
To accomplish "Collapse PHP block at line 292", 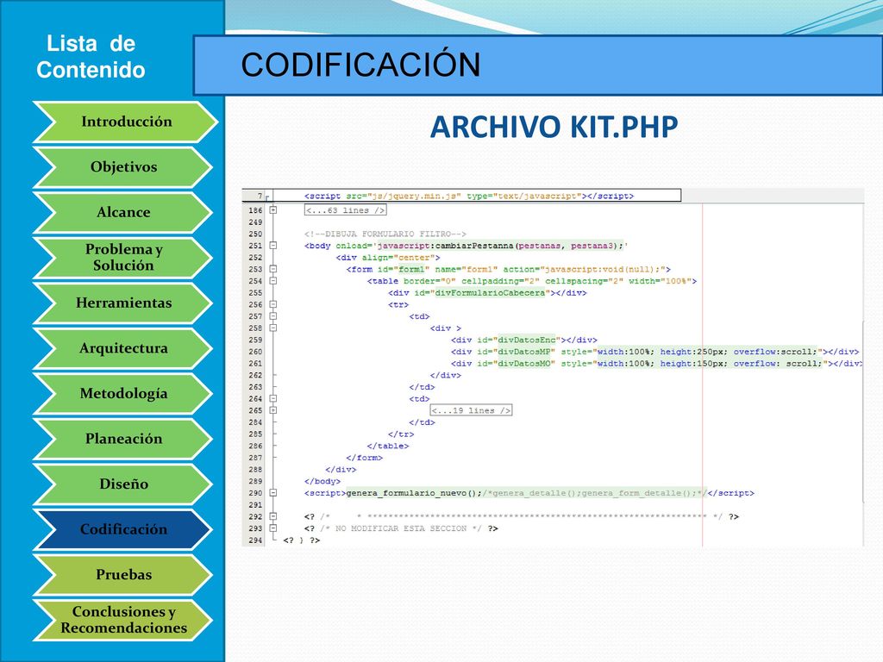I will click(x=273, y=516).
